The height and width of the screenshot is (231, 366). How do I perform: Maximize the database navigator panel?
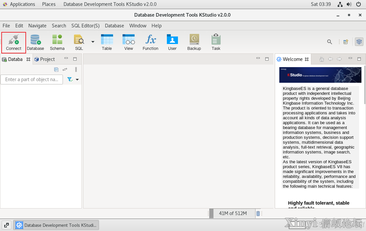click(75, 59)
